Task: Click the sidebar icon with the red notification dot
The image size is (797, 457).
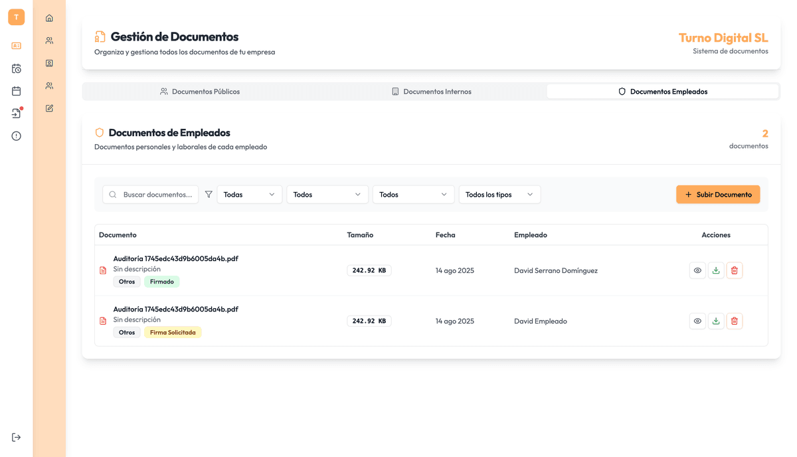Action: coord(17,114)
